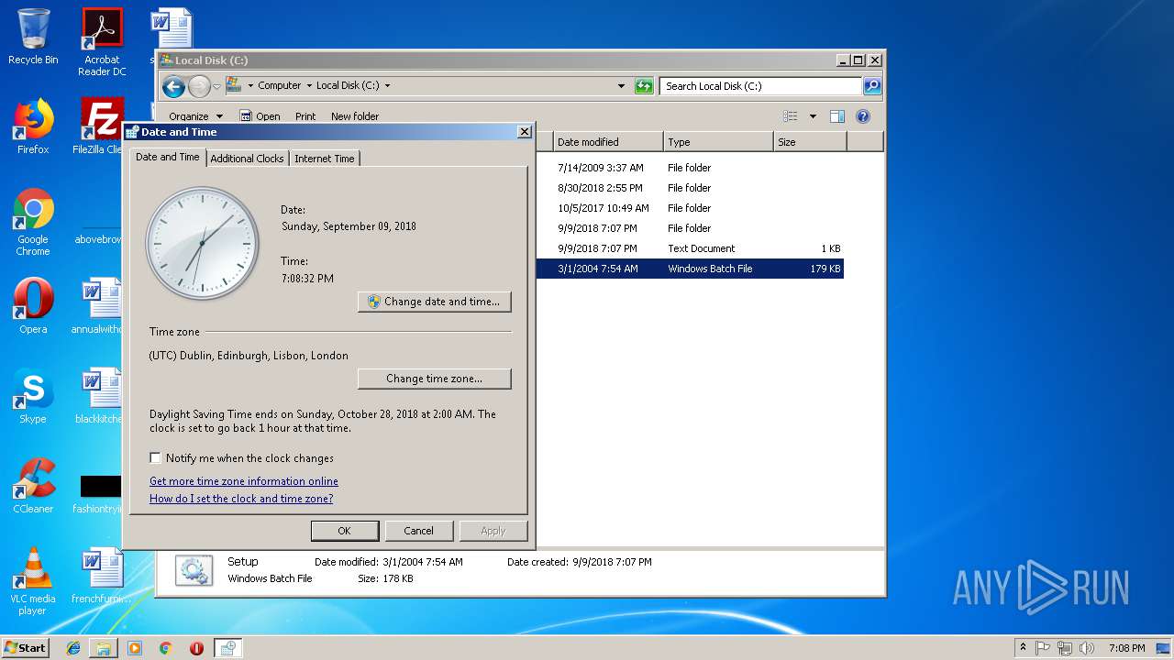
Task: Click Change time zone button
Action: click(x=434, y=379)
